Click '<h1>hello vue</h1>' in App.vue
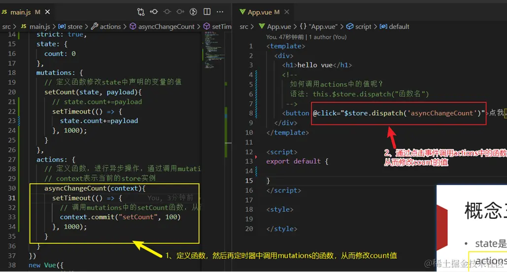Image resolution: width=507 pixels, height=272 pixels. (317, 65)
